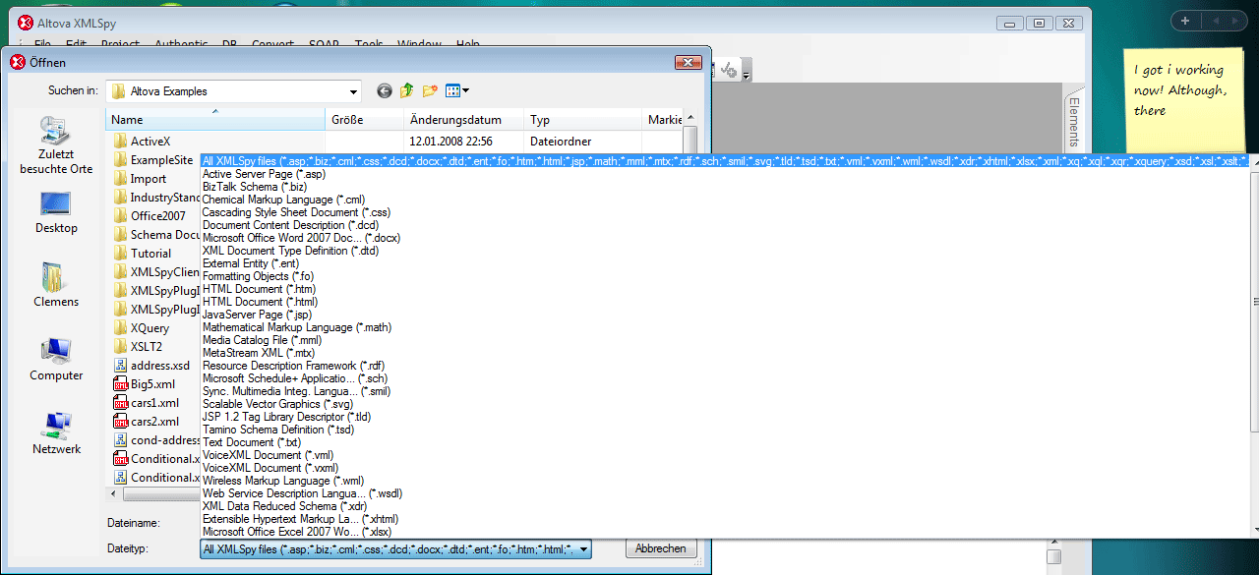Select the ActiveX folder icon
The height and width of the screenshot is (575, 1259).
(x=120, y=142)
